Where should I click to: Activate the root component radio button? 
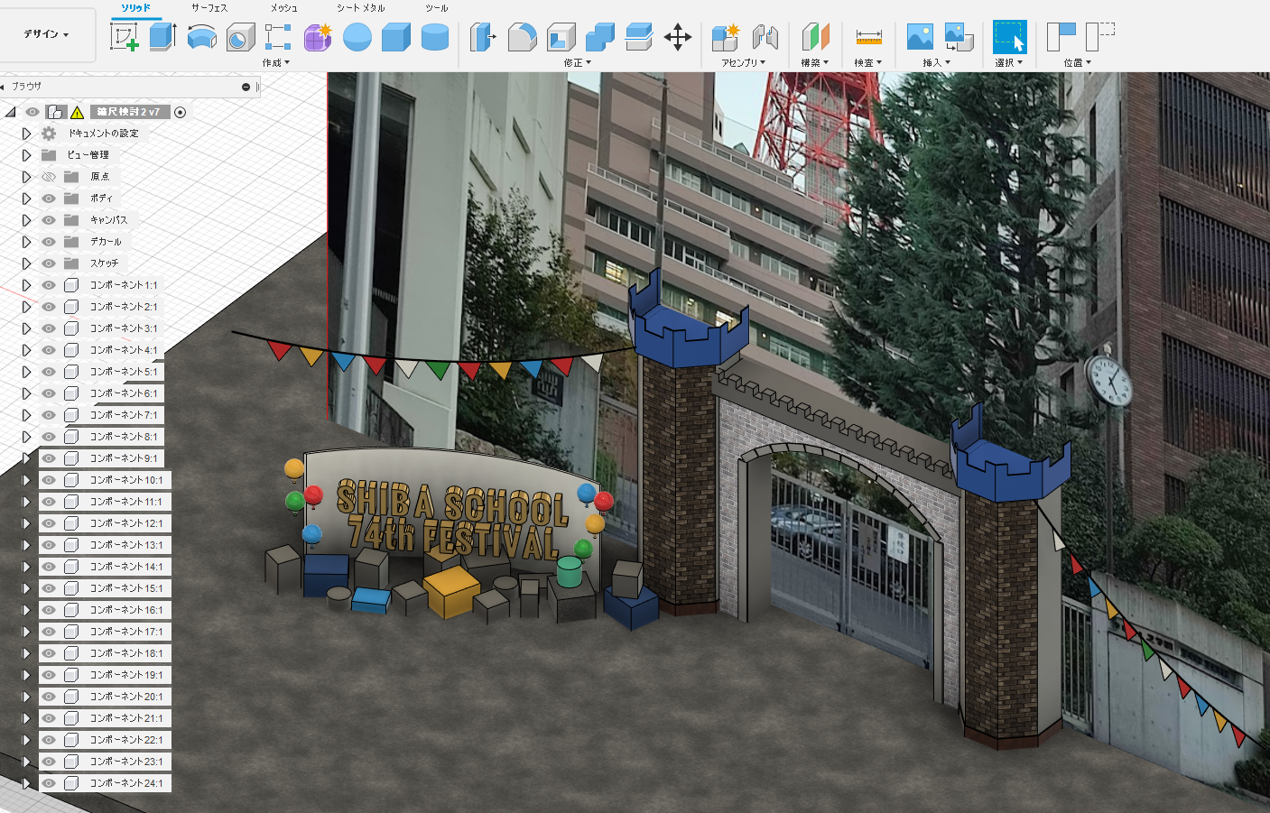[181, 112]
